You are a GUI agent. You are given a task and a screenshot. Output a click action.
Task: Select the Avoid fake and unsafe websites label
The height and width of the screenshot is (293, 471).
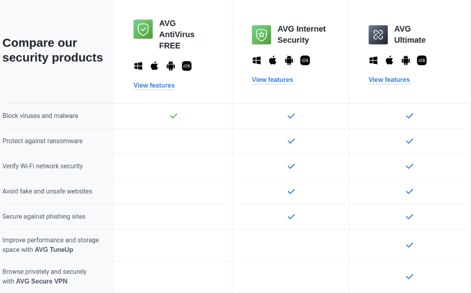click(x=47, y=191)
